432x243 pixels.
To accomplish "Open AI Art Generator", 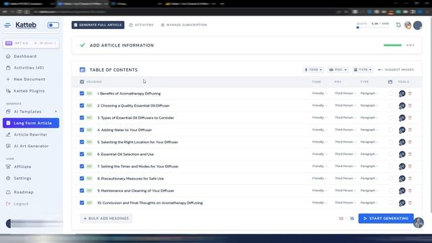I will click(31, 146).
